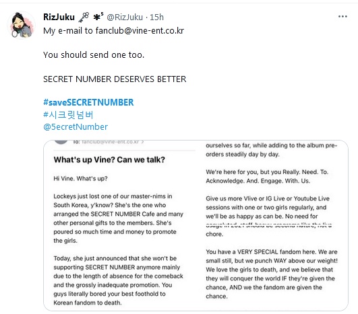Screen dimensions: 358x314
Task: Open the tweet's three-dot more menu
Action: tap(342, 16)
